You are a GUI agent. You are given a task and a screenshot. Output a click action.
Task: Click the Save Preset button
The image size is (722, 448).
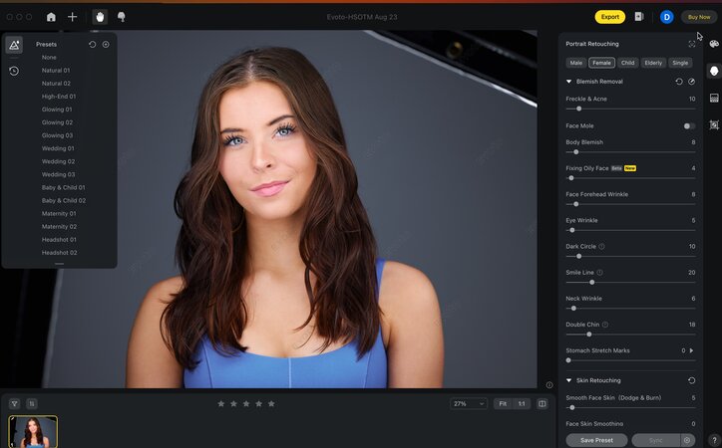click(x=596, y=440)
